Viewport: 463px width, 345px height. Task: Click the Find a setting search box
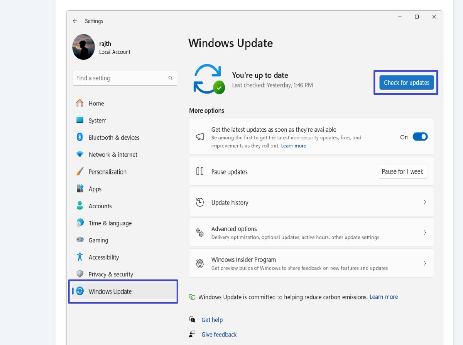click(125, 78)
